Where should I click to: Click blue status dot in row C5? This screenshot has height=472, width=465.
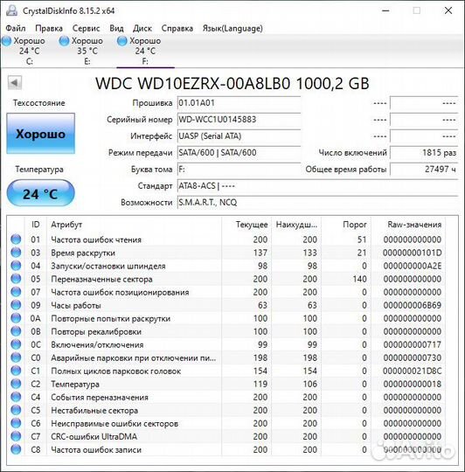tap(16, 410)
